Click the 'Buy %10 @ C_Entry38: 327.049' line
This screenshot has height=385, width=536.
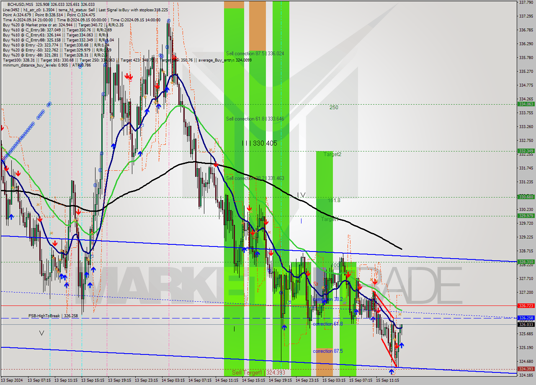coord(57,30)
